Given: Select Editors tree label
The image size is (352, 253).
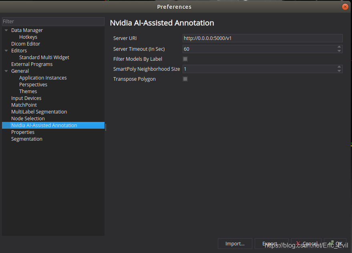Looking at the screenshot, I should coord(19,51).
